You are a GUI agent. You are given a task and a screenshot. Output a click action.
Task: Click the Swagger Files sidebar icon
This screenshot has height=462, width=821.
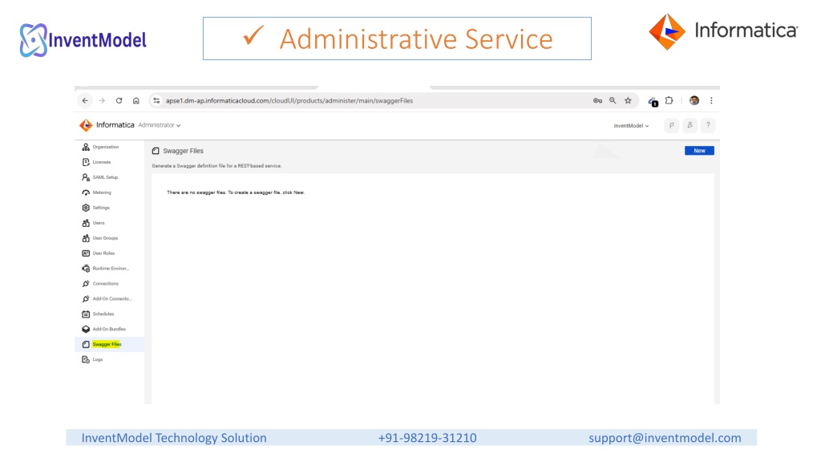click(x=86, y=345)
